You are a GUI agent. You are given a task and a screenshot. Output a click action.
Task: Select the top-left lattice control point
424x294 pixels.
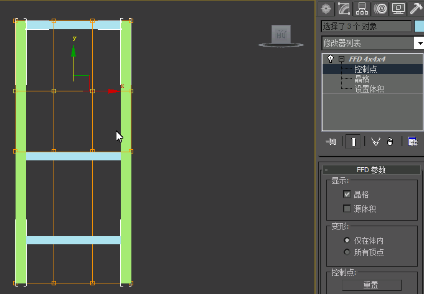[15, 21]
